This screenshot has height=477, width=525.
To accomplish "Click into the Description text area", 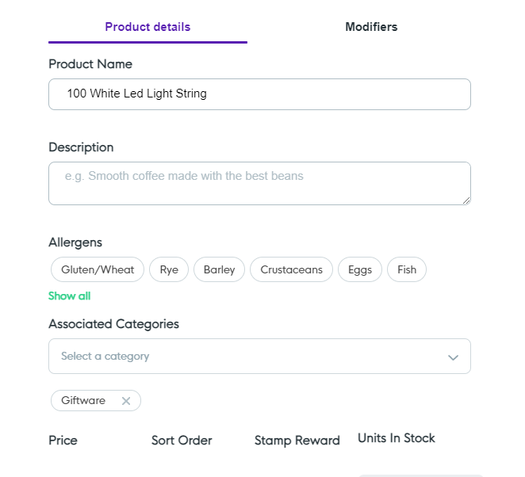I will point(259,183).
